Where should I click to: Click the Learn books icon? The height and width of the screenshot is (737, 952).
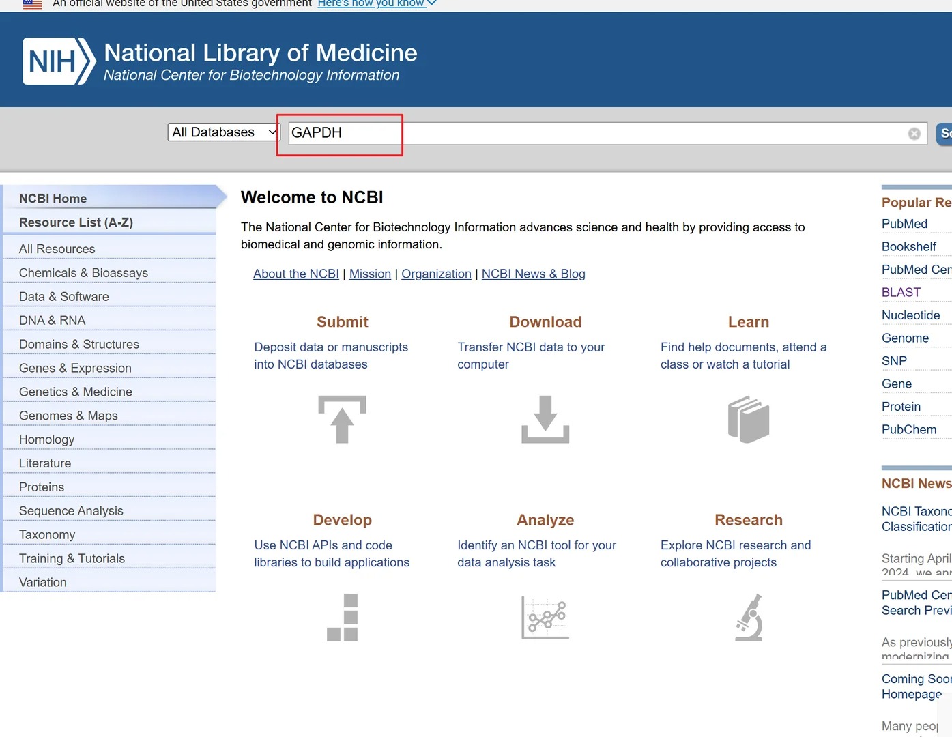click(x=749, y=419)
